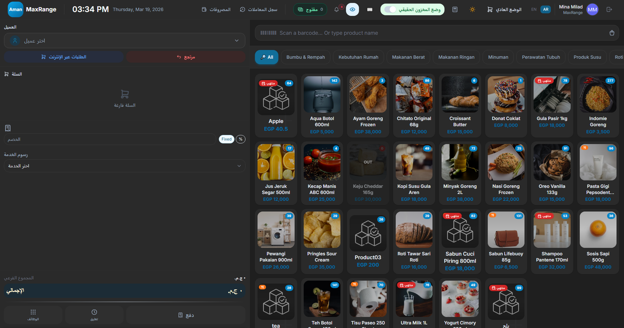
Task: Click the barcode search field
Action: (x=437, y=33)
